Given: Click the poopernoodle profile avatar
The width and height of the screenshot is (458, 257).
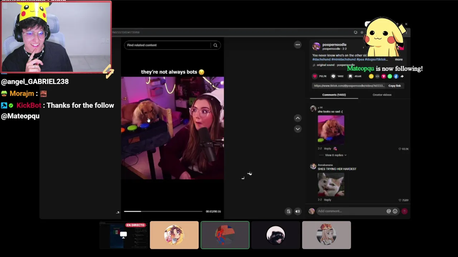Looking at the screenshot, I should [316, 46].
